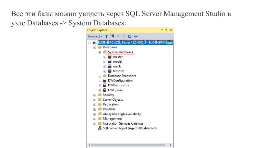Expand the tempdb database node

[x=105, y=71]
